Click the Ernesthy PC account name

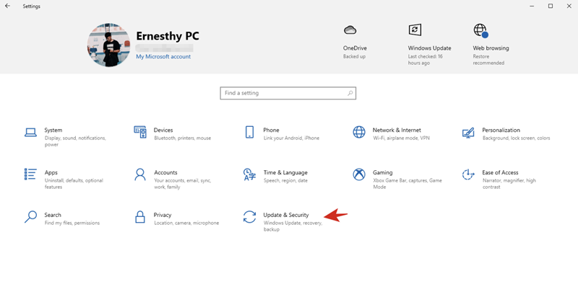point(168,36)
